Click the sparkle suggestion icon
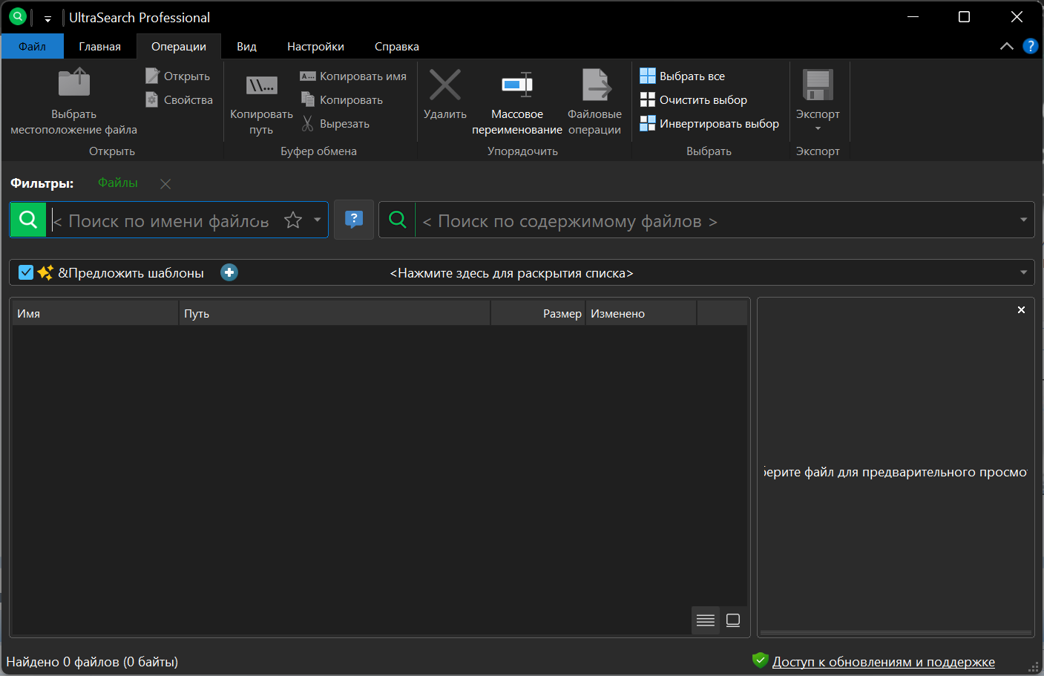The width and height of the screenshot is (1044, 676). pos(45,272)
